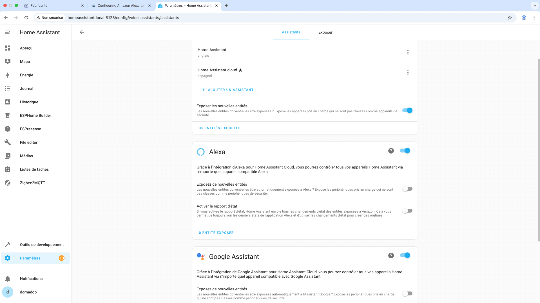
Task: Click Ajouter un assistant button
Action: [227, 90]
